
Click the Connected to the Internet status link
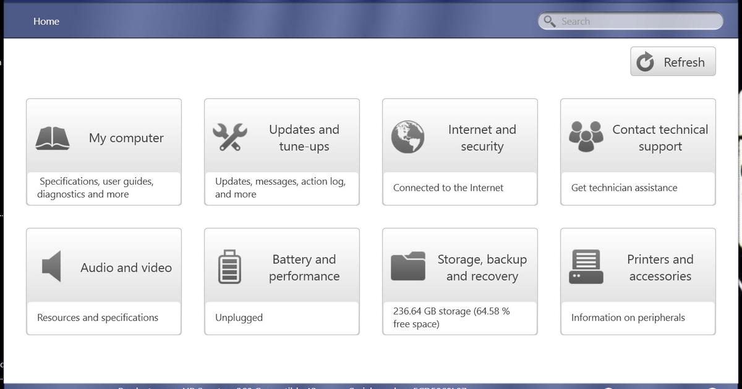pyautogui.click(x=448, y=187)
